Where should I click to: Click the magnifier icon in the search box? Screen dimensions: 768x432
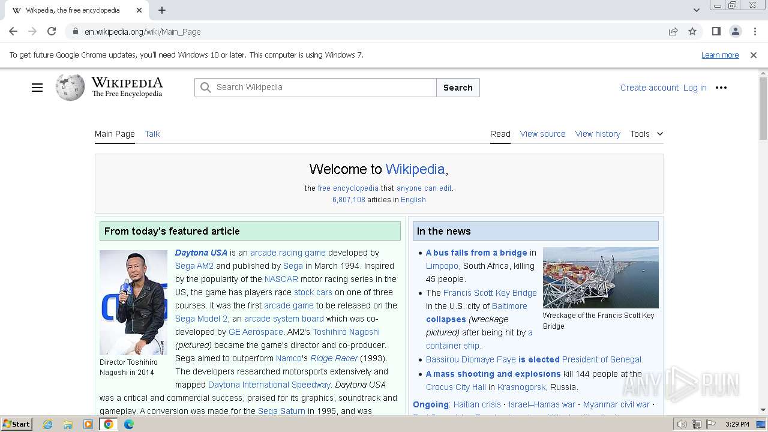[205, 88]
